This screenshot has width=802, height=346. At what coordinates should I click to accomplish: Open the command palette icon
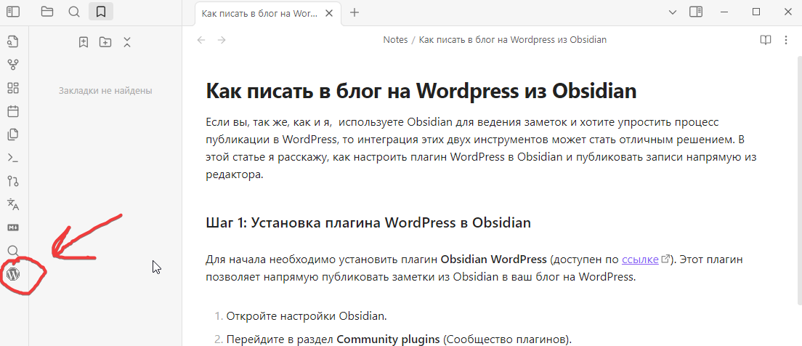(x=13, y=158)
